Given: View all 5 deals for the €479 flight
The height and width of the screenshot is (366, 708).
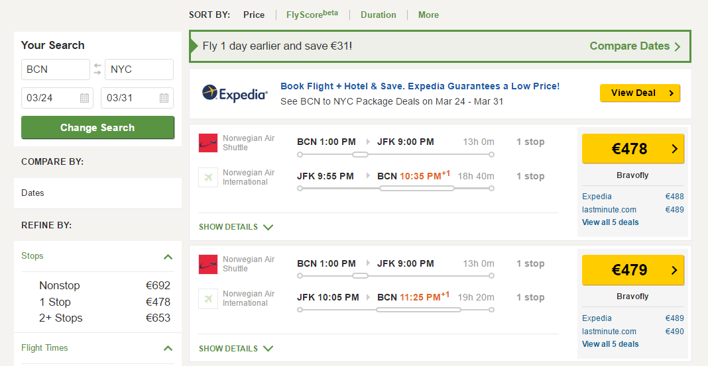Looking at the screenshot, I should point(611,344).
